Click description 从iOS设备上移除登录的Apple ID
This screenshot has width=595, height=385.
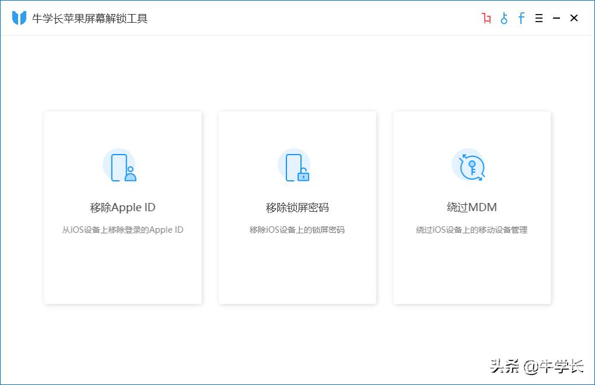[123, 230]
